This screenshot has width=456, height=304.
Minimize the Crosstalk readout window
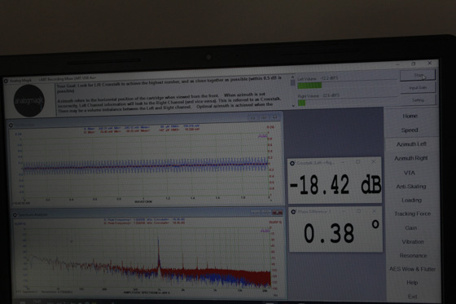343,162
